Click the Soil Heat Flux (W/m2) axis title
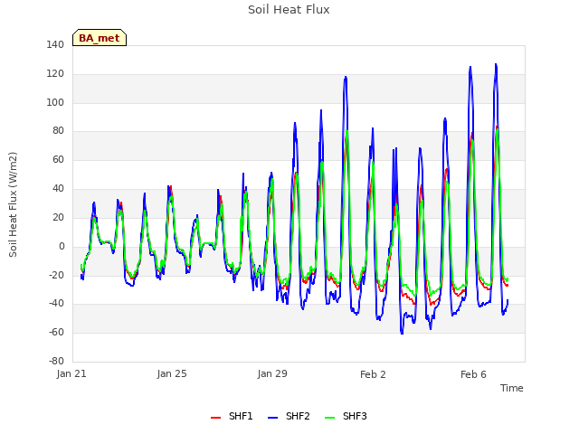This screenshot has height=434, width=579. 13,204
